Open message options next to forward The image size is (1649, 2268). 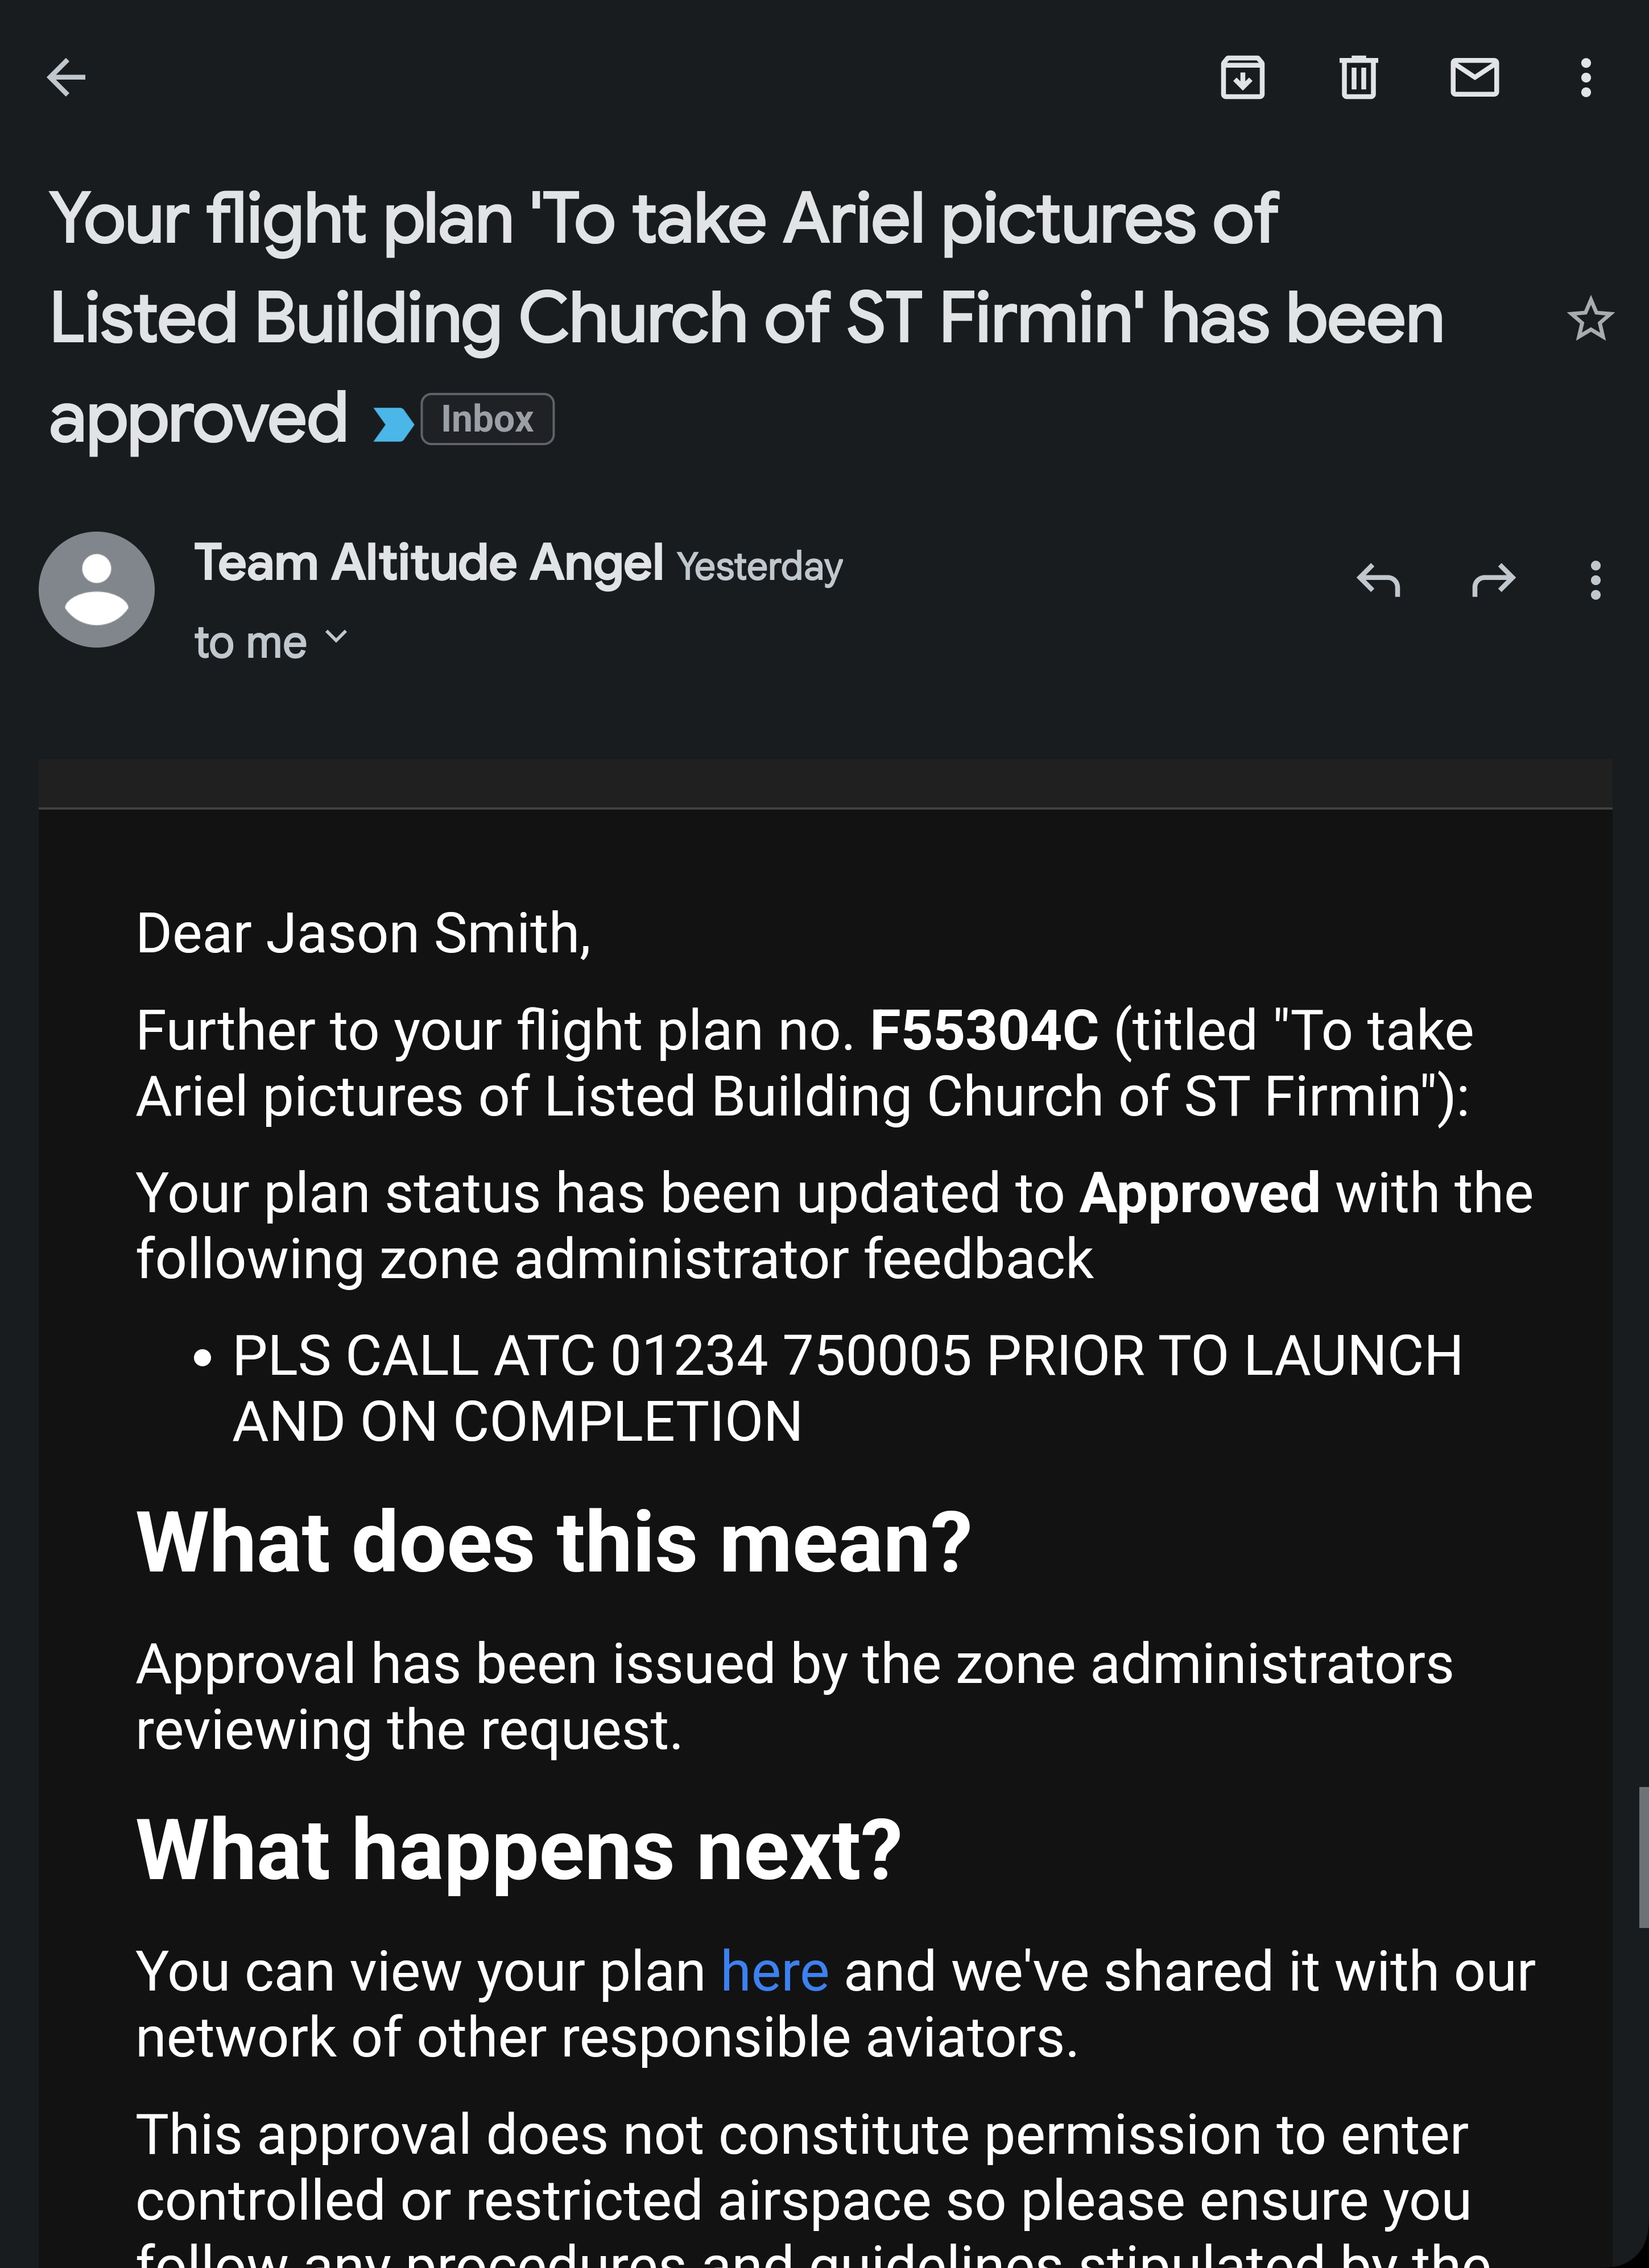1595,580
